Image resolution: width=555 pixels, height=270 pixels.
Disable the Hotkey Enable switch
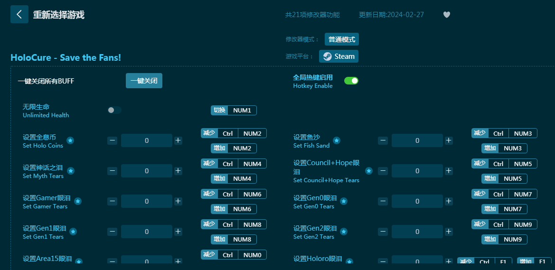tap(351, 81)
